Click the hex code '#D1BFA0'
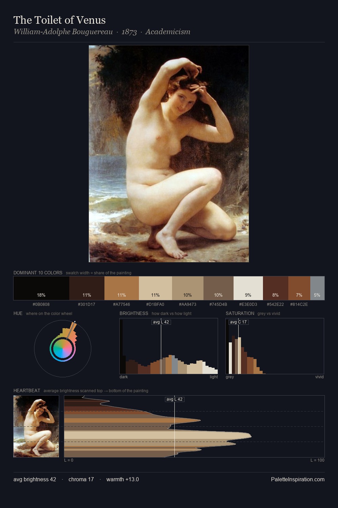The height and width of the screenshot is (508, 338). click(x=155, y=304)
